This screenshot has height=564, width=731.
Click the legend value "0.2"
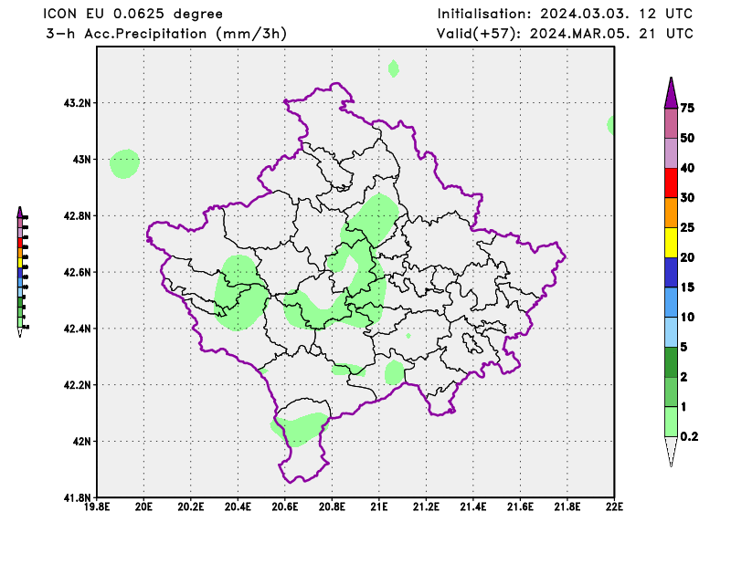click(x=689, y=436)
